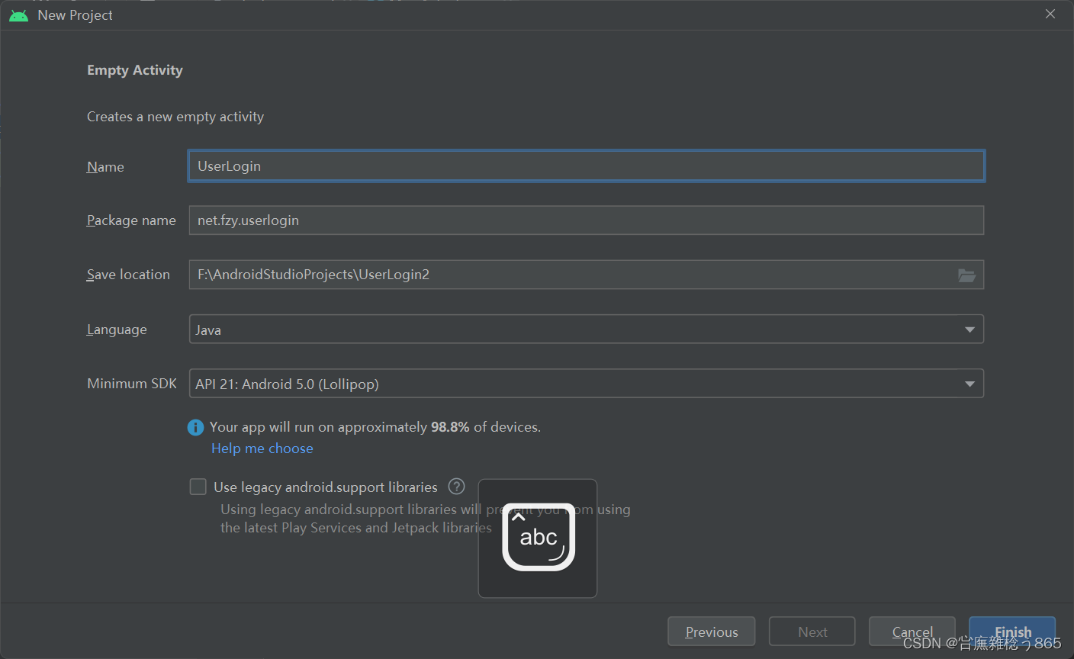Click the Save location field label

pyautogui.click(x=128, y=275)
